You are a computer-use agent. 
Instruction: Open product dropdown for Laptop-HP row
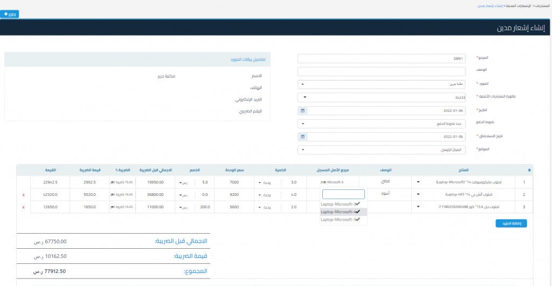pyautogui.click(x=463, y=194)
